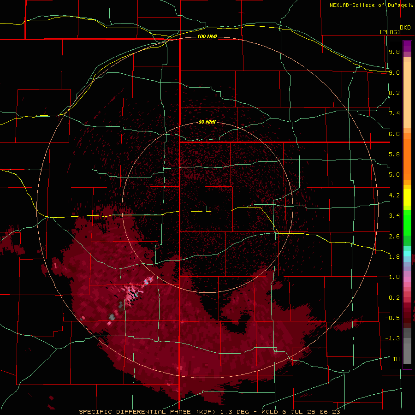Image resolution: width=415 pixels, height=415 pixels.
Task: Click the 8.2 scale value
Action: coord(394,93)
